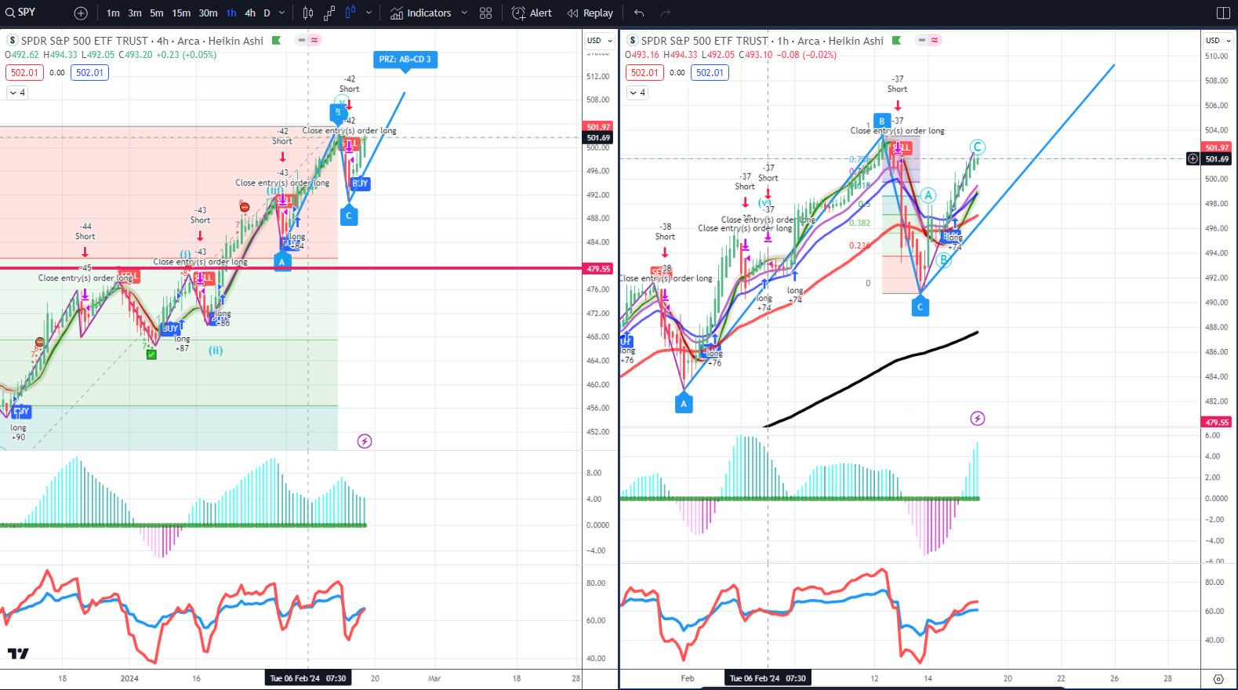The width and height of the screenshot is (1238, 690).
Task: Select the 4h timeframe
Action: coord(250,13)
